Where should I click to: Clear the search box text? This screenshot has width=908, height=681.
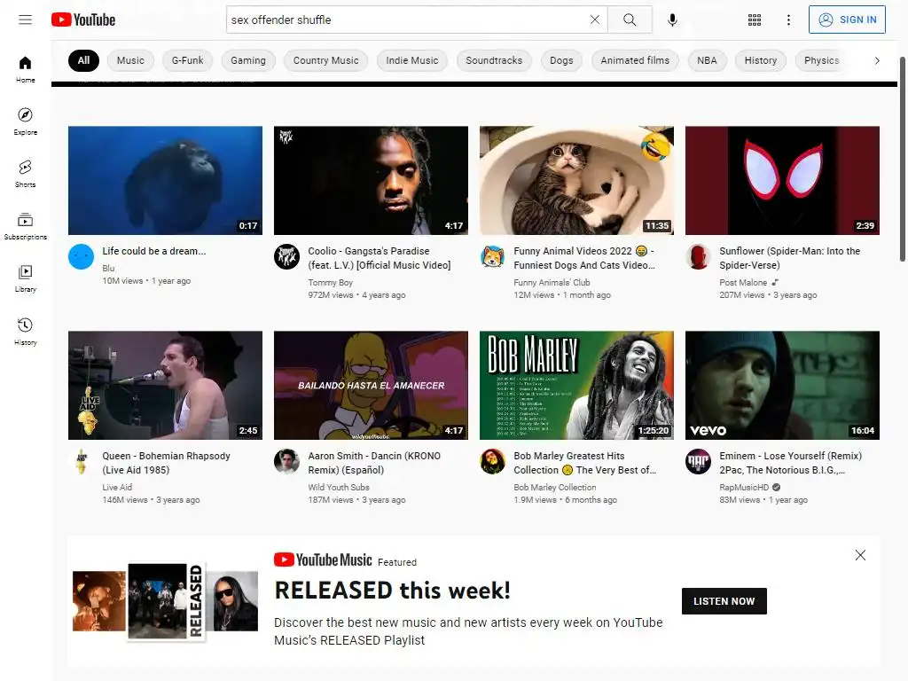595,20
